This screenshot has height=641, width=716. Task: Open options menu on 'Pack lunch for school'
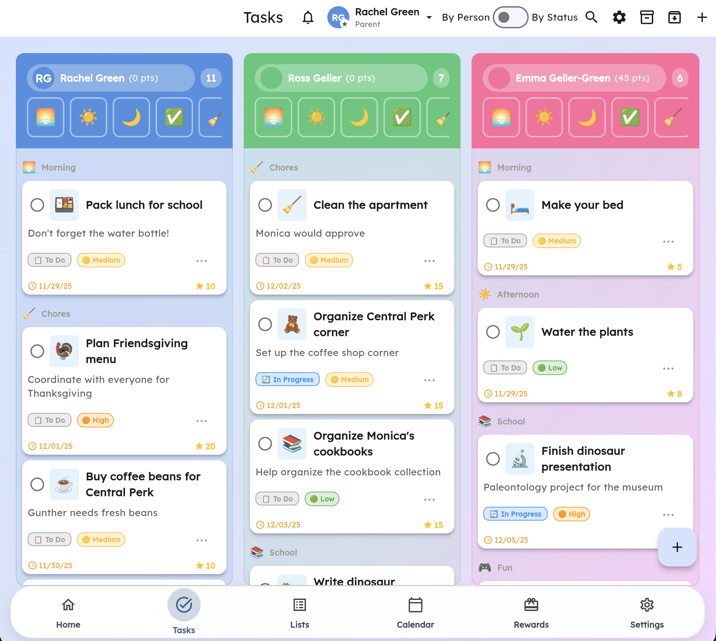[202, 260]
